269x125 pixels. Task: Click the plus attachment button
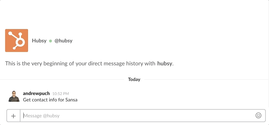click(x=13, y=116)
